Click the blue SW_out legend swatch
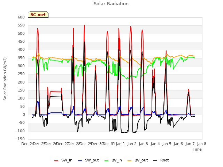The height and width of the screenshot is (167, 223). pos(80,161)
